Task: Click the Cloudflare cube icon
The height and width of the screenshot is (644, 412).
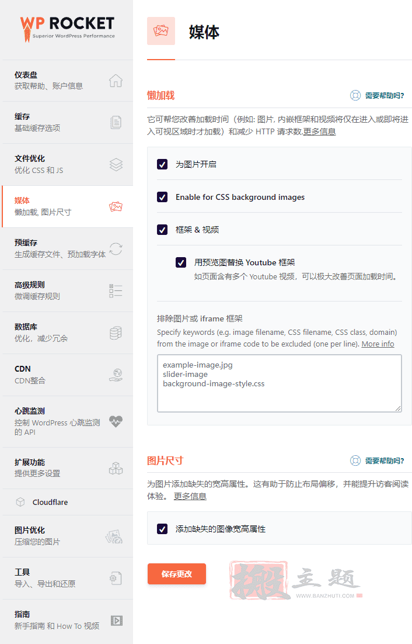Action: tap(20, 502)
